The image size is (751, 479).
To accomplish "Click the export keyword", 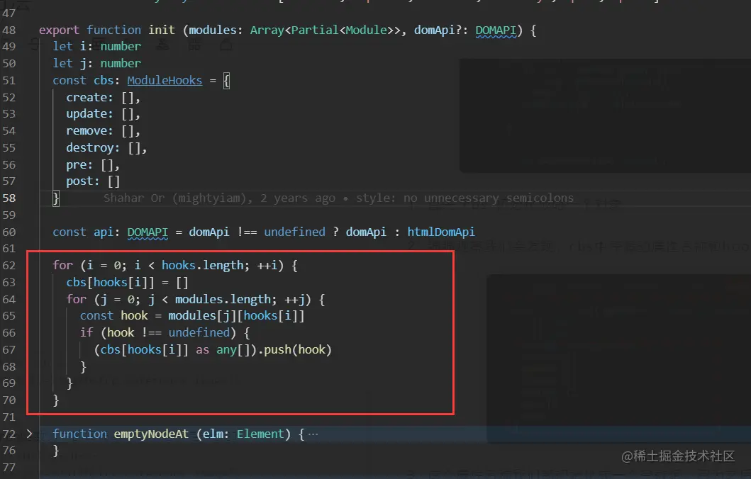I will click(59, 30).
